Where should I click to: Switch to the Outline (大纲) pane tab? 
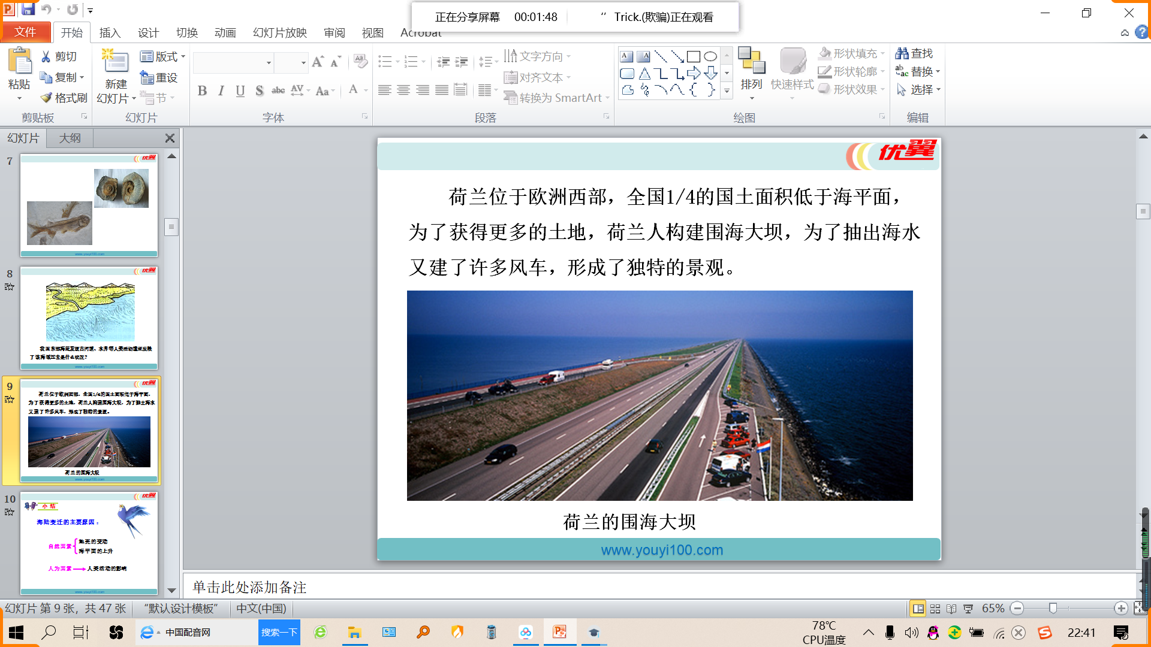click(x=70, y=138)
